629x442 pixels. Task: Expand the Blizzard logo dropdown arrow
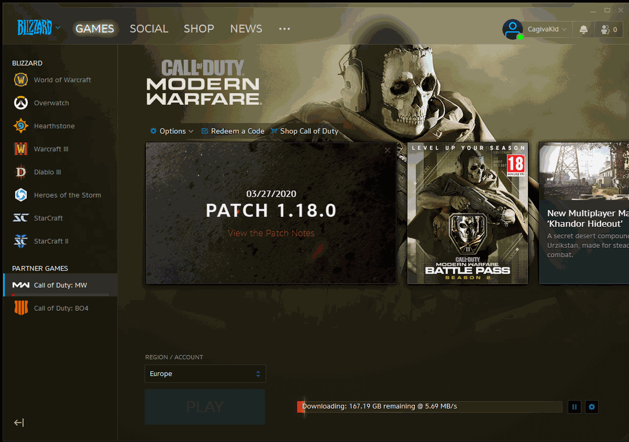58,28
